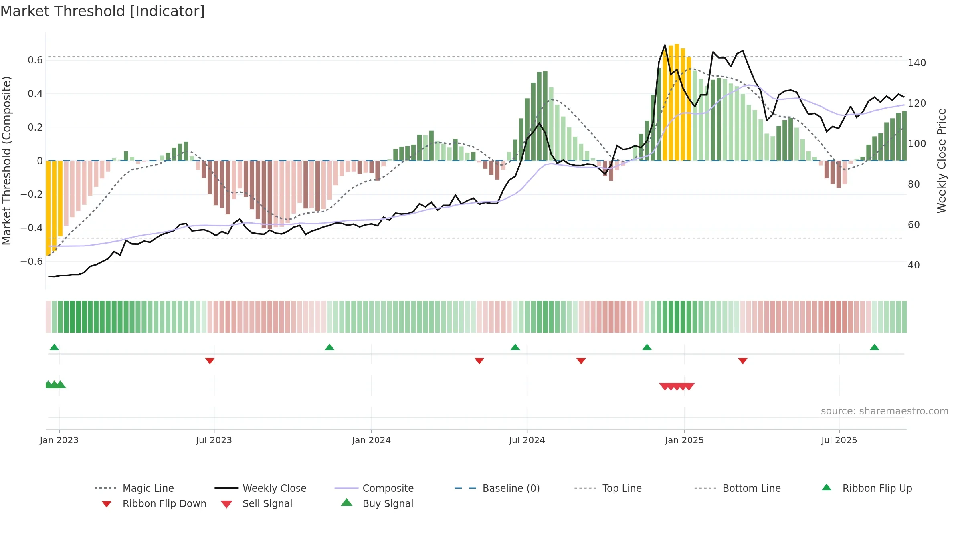
Task: Toggle the Weekly Close legend entry
Action: tap(261, 488)
